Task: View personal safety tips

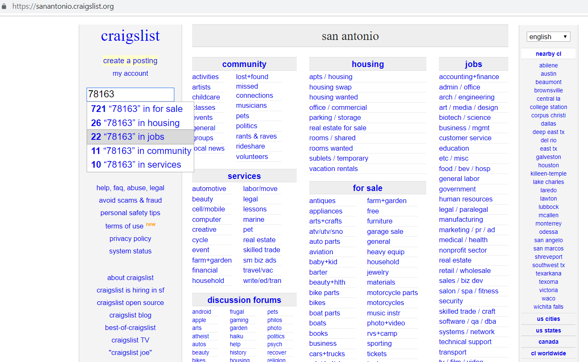Action: (130, 213)
